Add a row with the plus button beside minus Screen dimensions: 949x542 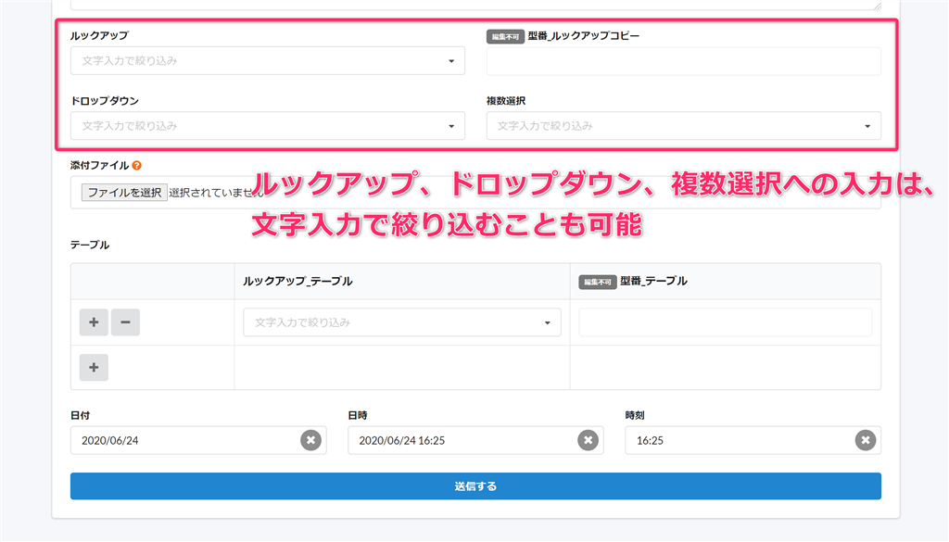94,322
